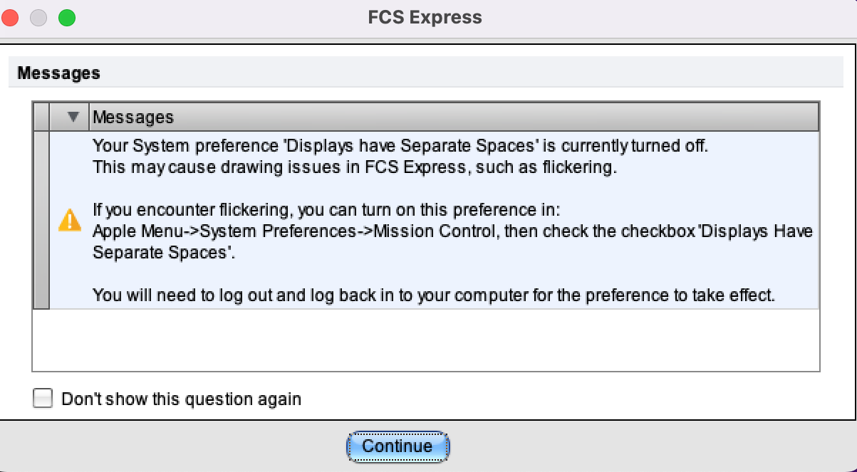Screen dimensions: 857x472
Task: Click the 'Don't show this question again' label
Action: pyautogui.click(x=181, y=399)
